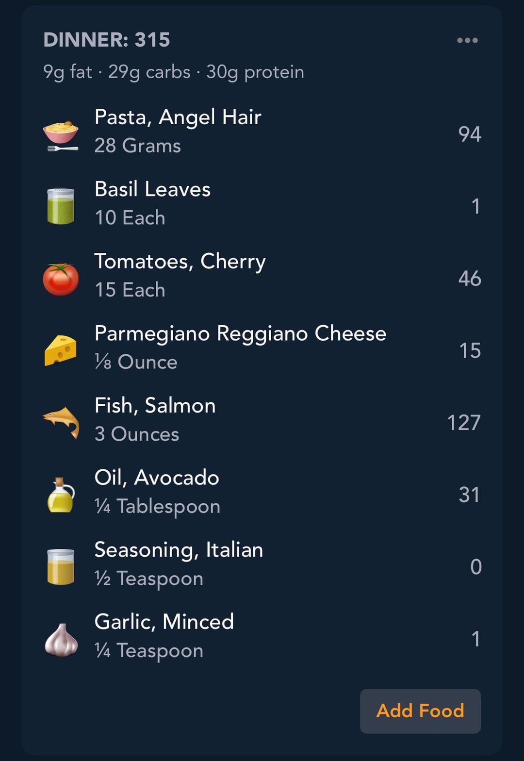Tap the Oil, Avocado item name
The width and height of the screenshot is (524, 761).
click(x=157, y=478)
